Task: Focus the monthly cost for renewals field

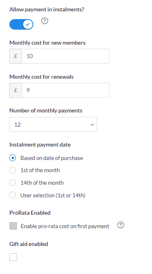Action: (x=65, y=90)
